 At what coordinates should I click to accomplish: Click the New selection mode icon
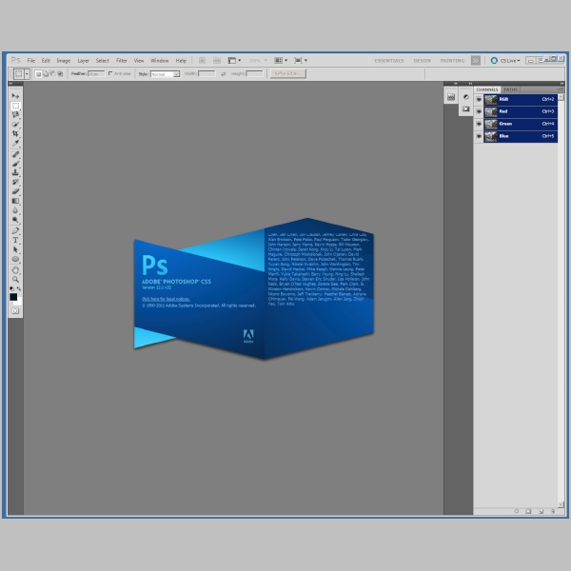(x=38, y=74)
